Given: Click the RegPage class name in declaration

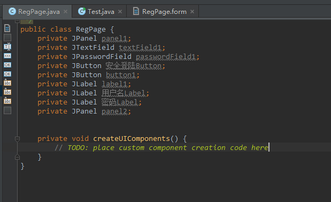Looking at the screenshot, I should (x=91, y=29).
